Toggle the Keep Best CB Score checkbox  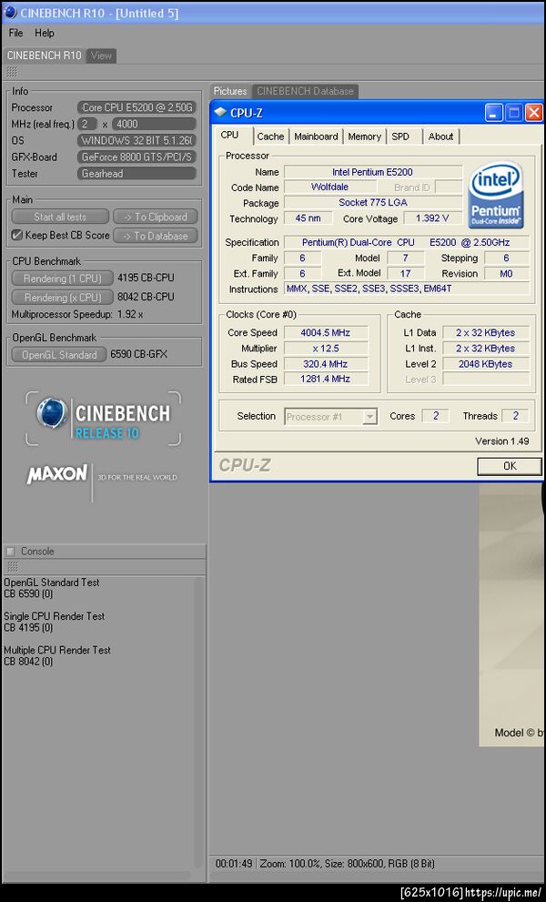(x=16, y=235)
